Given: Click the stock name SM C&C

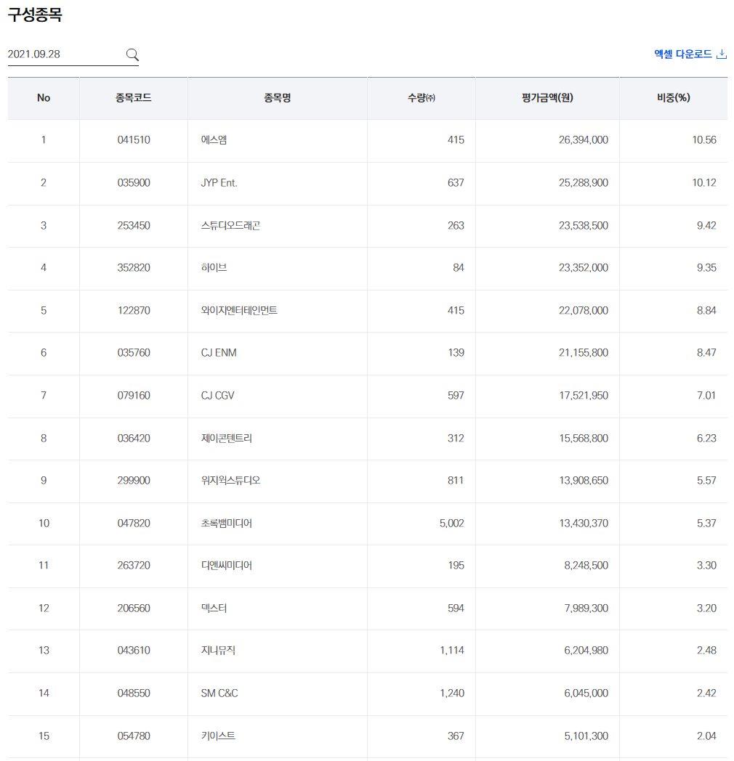Looking at the screenshot, I should 219,693.
